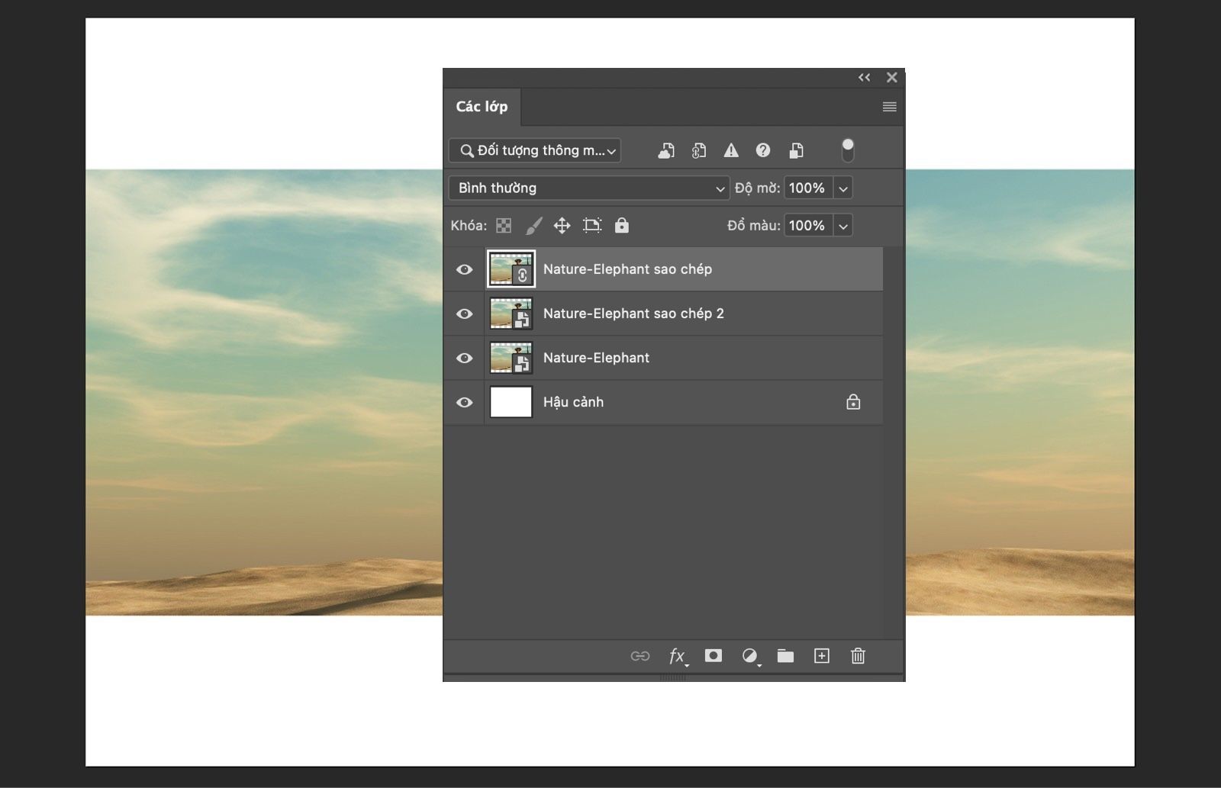
Task: Add a layer mask
Action: tap(714, 655)
